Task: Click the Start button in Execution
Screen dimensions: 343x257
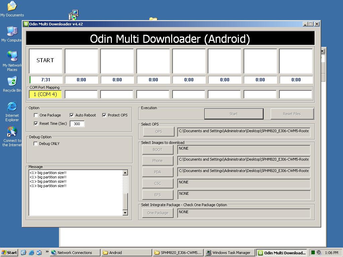Action: pyautogui.click(x=233, y=114)
